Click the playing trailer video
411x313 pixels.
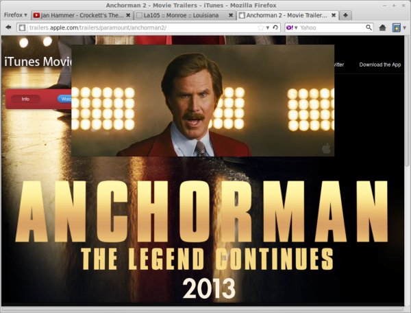point(203,101)
